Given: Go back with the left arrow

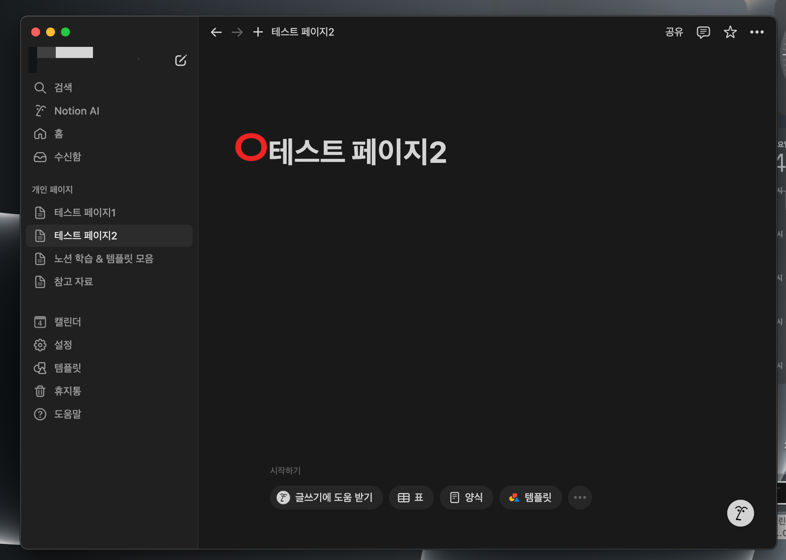Looking at the screenshot, I should tap(216, 32).
